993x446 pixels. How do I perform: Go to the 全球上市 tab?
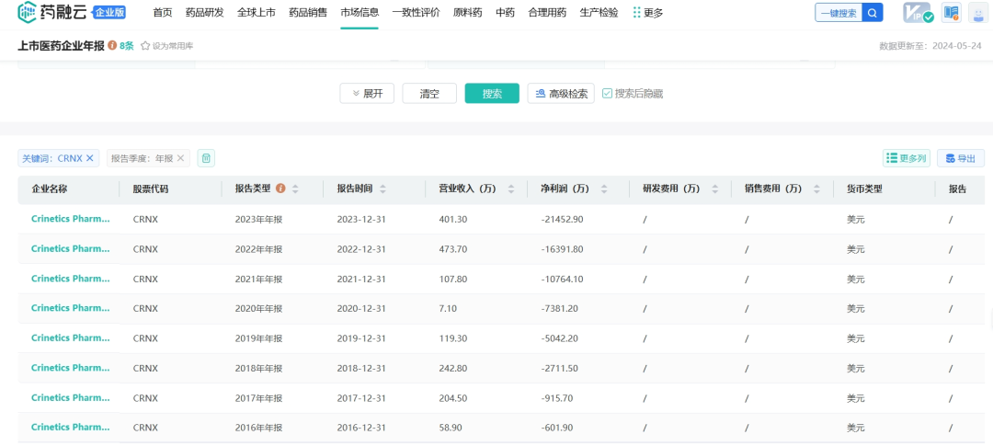click(x=256, y=13)
